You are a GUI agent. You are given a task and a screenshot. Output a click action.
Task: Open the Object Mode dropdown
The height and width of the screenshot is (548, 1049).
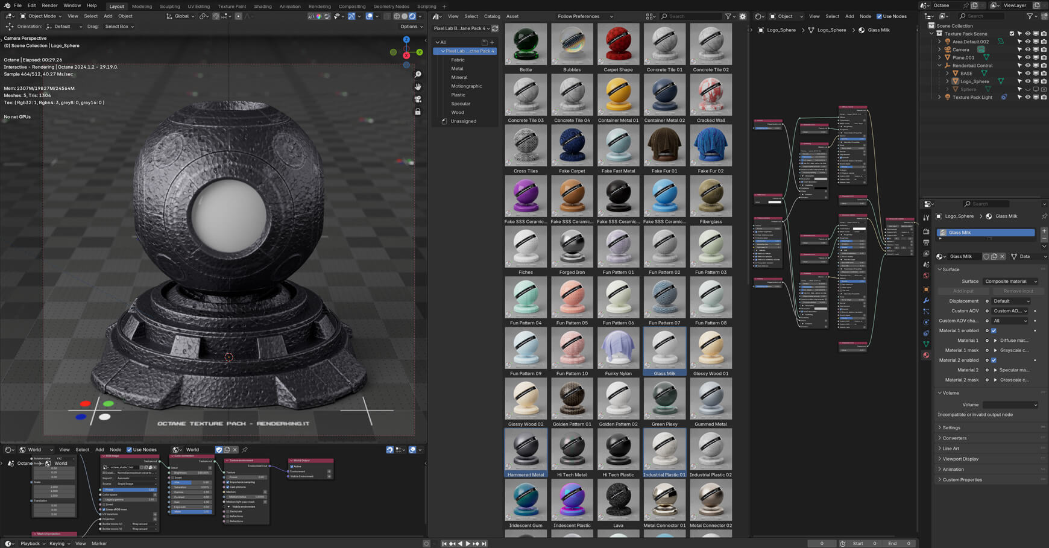click(x=40, y=16)
